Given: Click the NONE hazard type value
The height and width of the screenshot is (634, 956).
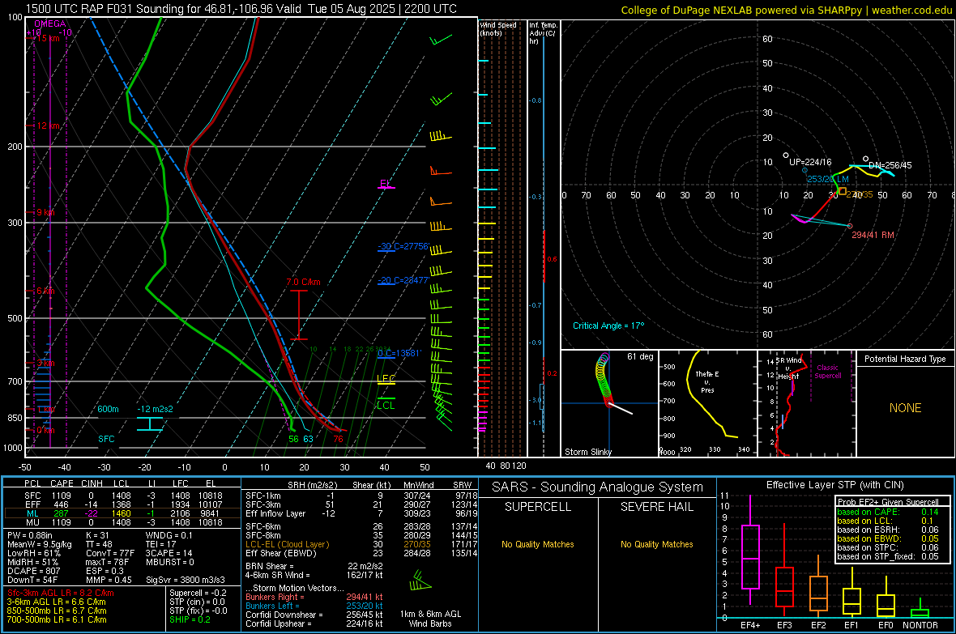Looking at the screenshot, I should (x=905, y=408).
